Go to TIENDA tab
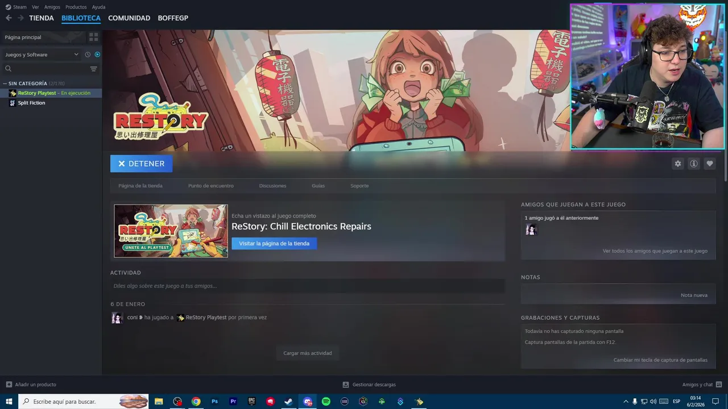Viewport: 728px width, 409px height. pos(42,18)
